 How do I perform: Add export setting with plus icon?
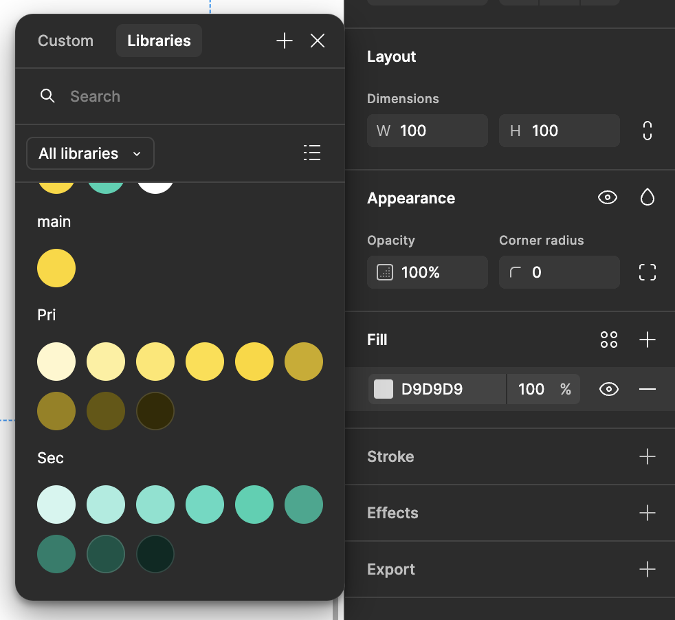click(647, 569)
